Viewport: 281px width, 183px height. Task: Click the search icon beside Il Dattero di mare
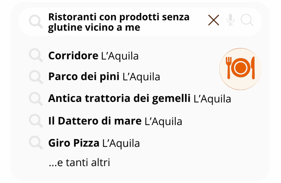point(36,121)
